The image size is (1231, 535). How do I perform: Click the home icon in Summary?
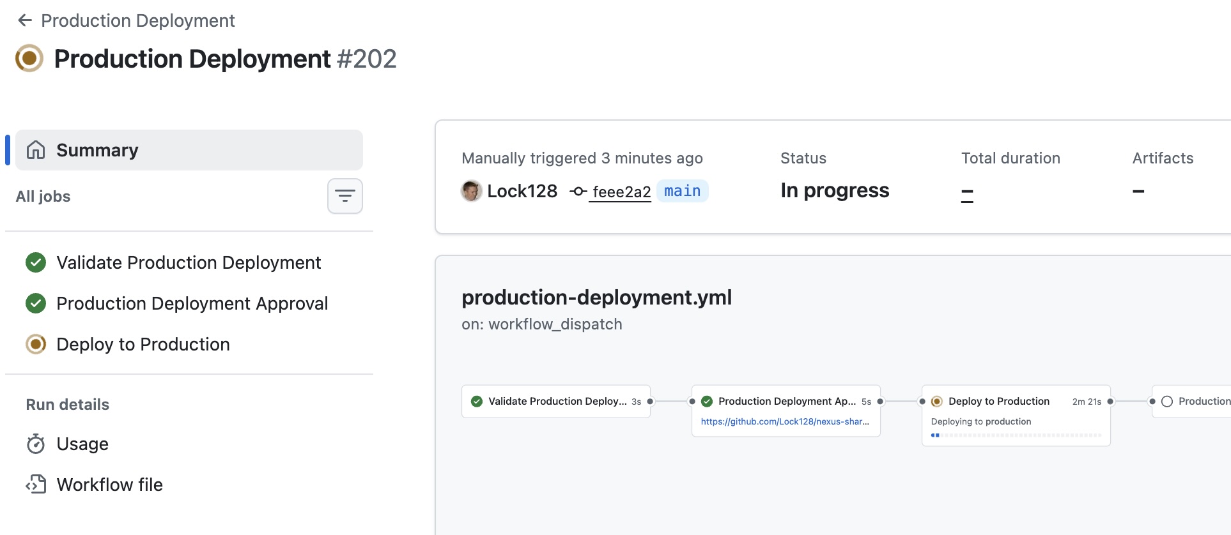click(36, 150)
